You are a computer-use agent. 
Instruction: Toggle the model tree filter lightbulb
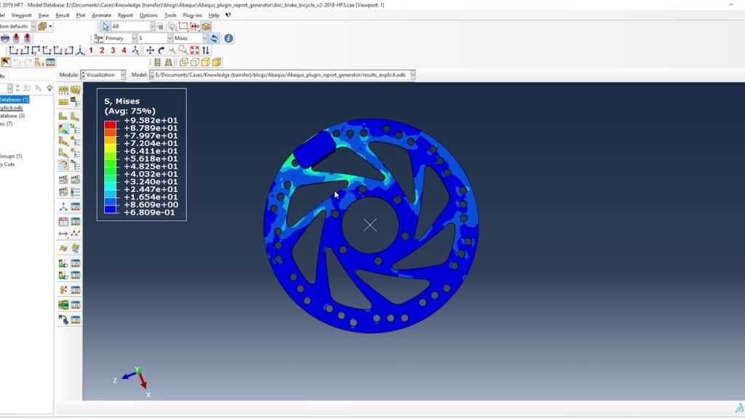49,88
